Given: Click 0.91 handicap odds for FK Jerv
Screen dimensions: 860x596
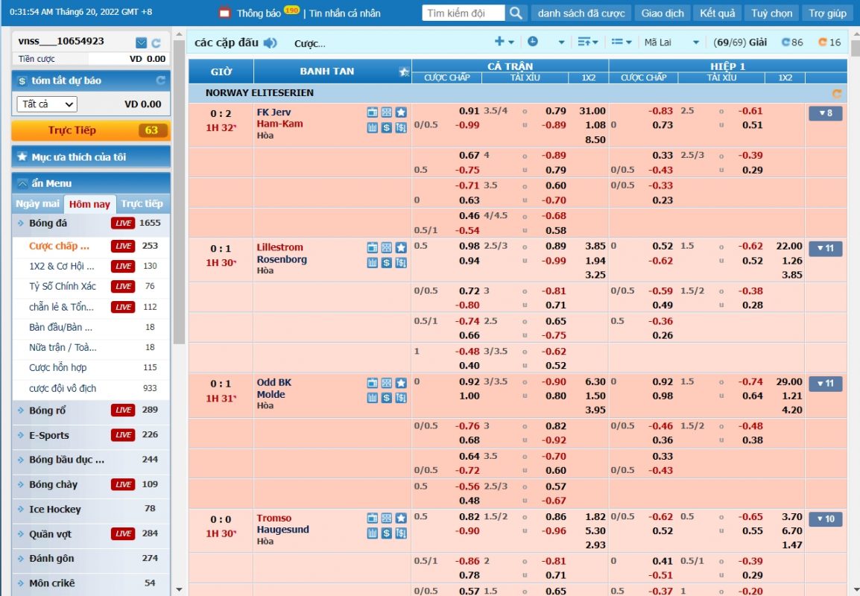Looking at the screenshot, I should click(469, 111).
